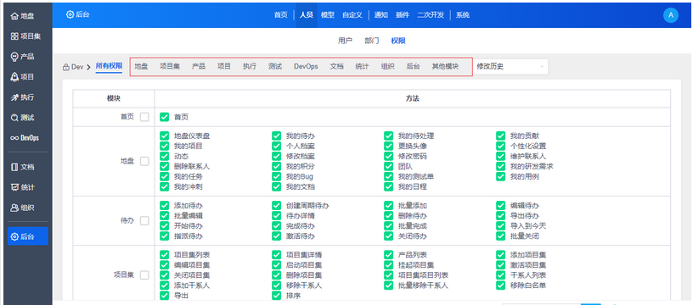This screenshot has height=305, width=693.
Task: Uncheck 我的研发需求 permission
Action: click(501, 166)
